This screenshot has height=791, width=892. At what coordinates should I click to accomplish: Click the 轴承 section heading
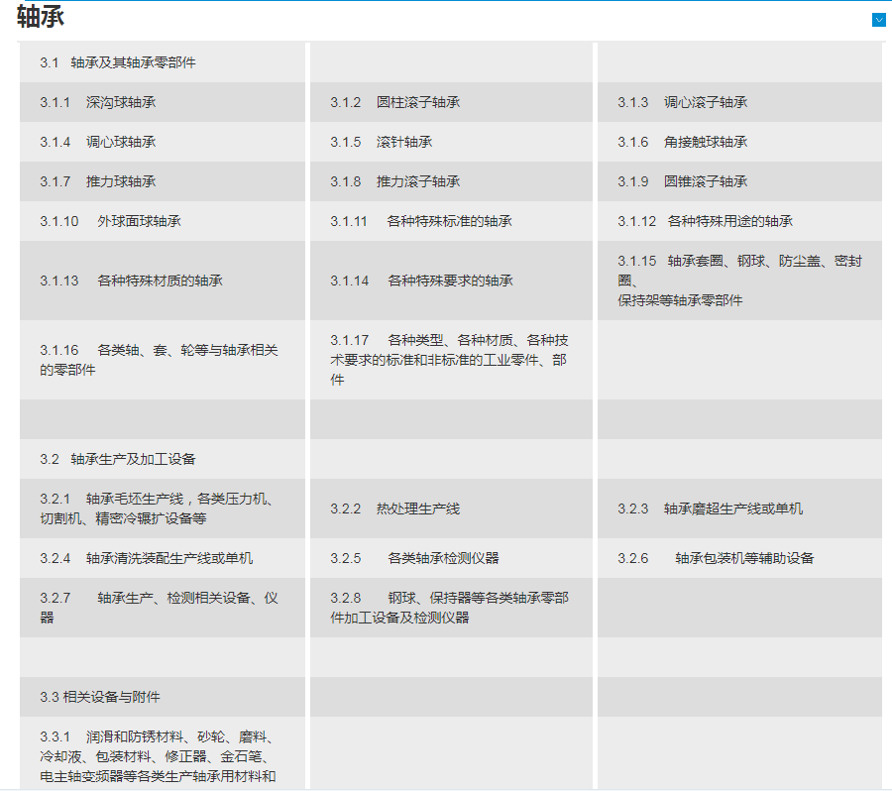click(41, 17)
